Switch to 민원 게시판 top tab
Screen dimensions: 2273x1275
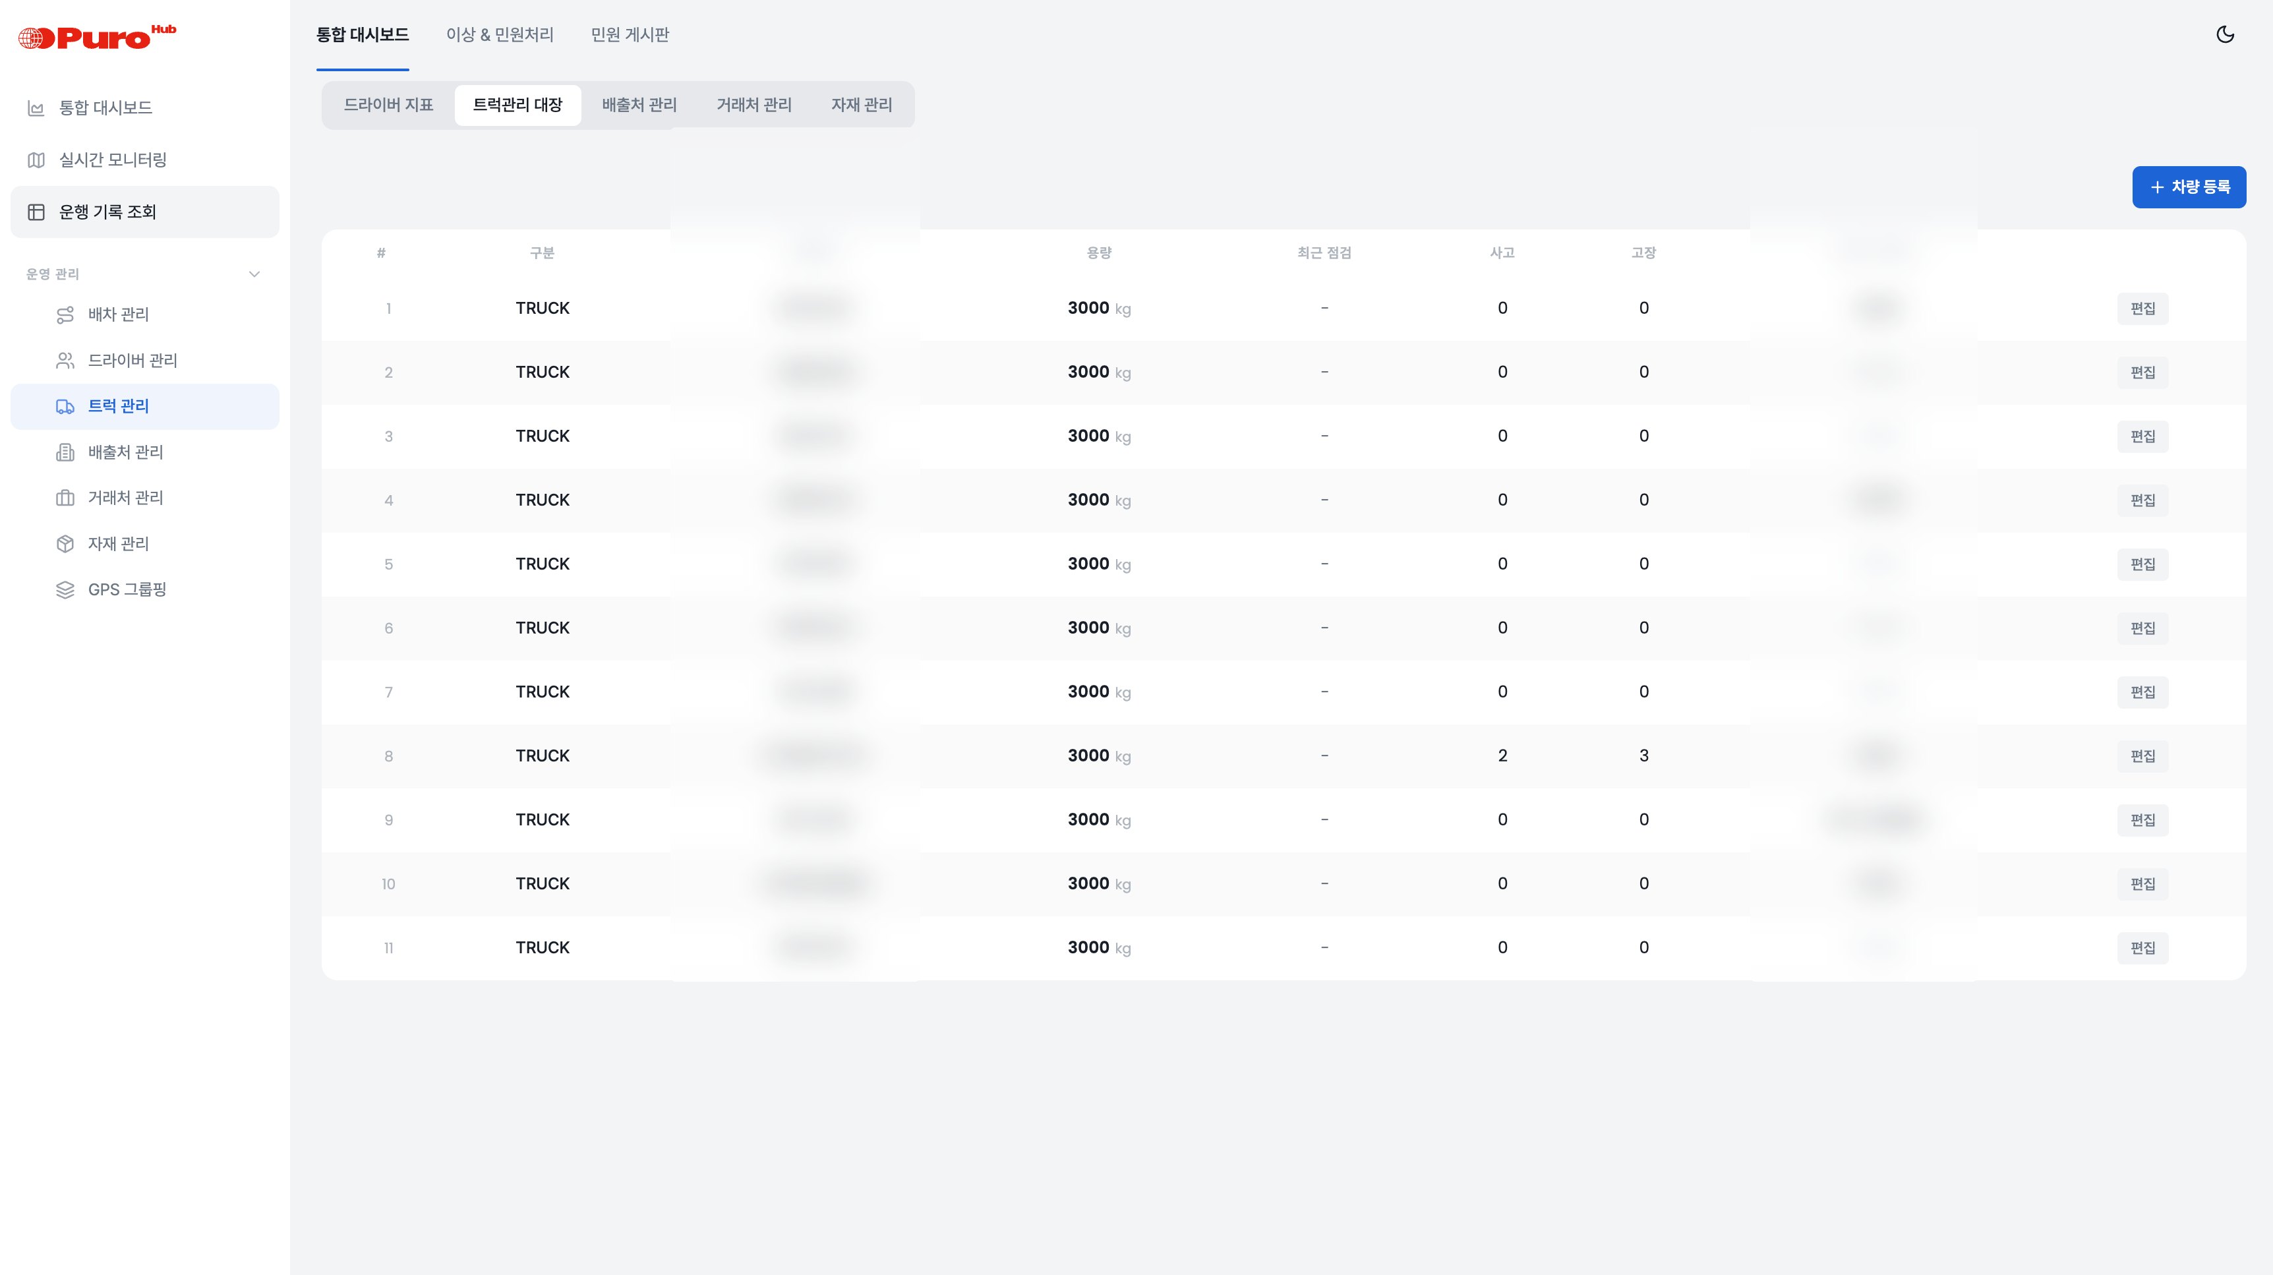(630, 34)
